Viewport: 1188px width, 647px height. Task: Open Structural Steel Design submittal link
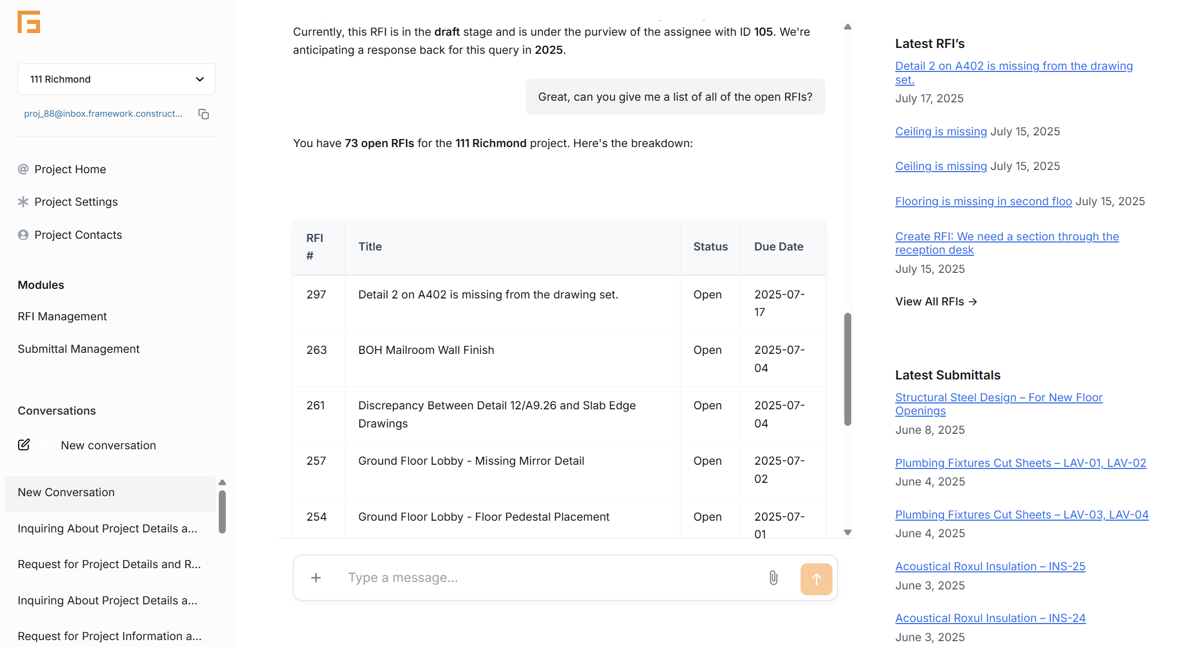[x=999, y=404]
